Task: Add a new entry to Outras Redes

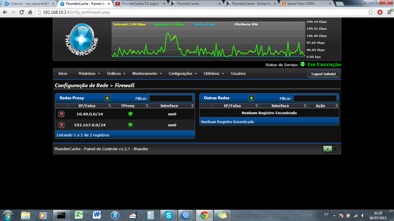Action: pos(251,98)
